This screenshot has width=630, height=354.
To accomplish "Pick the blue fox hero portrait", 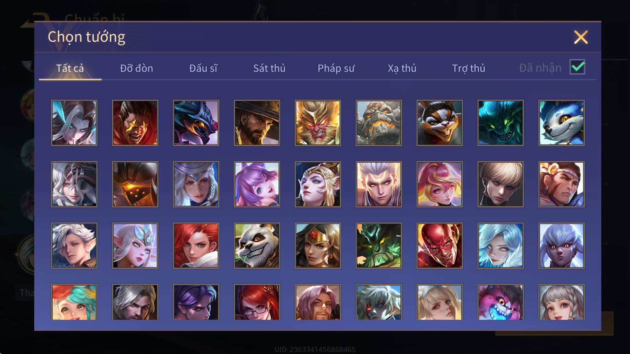I will click(x=561, y=123).
